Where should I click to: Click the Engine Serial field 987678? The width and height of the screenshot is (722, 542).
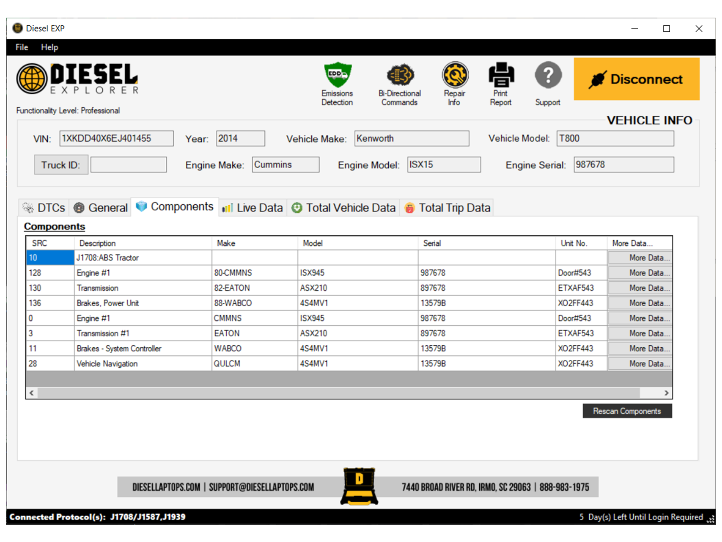pyautogui.click(x=624, y=165)
